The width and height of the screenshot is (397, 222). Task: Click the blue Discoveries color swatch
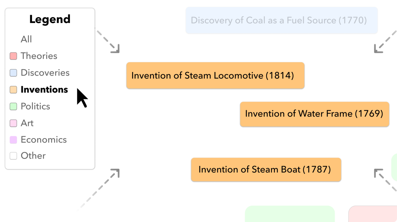point(13,73)
